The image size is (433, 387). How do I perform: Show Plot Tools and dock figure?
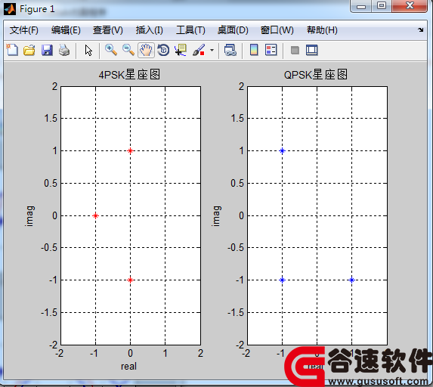click(312, 51)
